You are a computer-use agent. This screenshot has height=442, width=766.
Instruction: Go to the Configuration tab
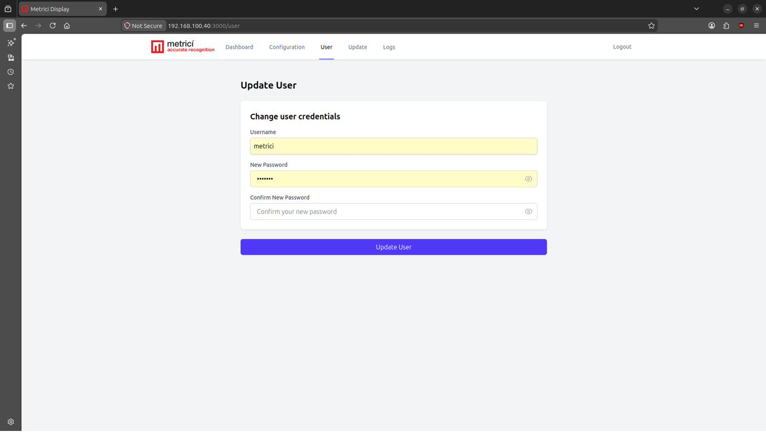coord(287,47)
